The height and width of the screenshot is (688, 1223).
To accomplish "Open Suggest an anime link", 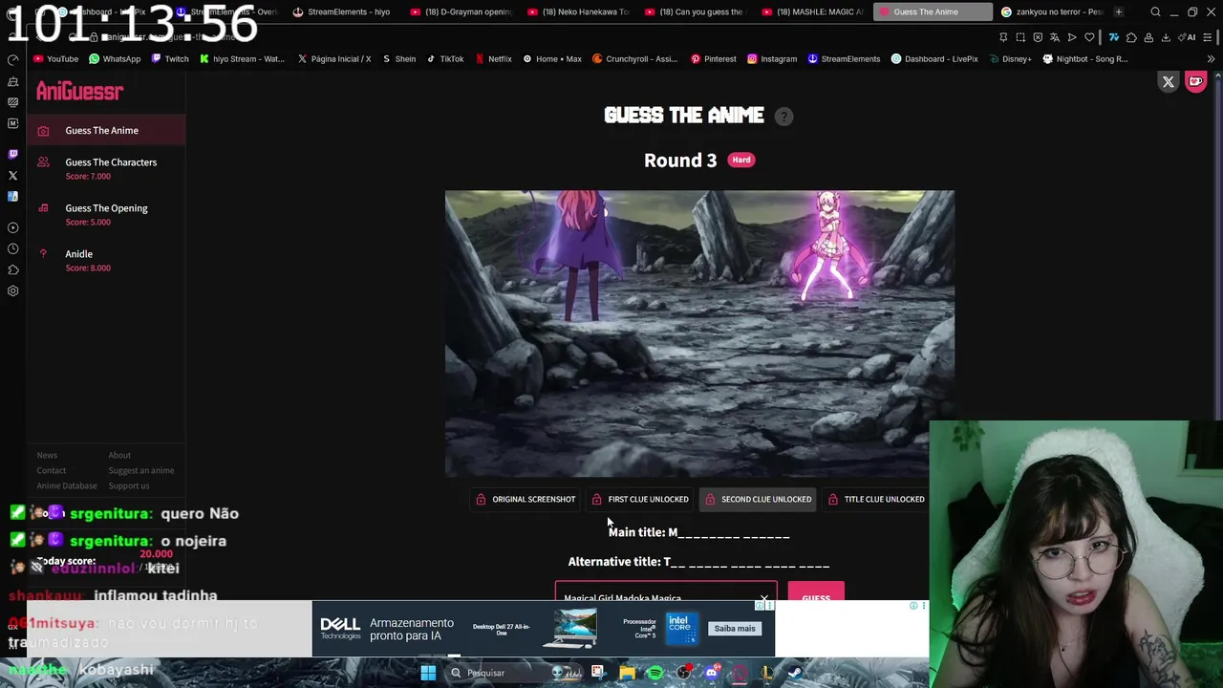I will 141,470.
